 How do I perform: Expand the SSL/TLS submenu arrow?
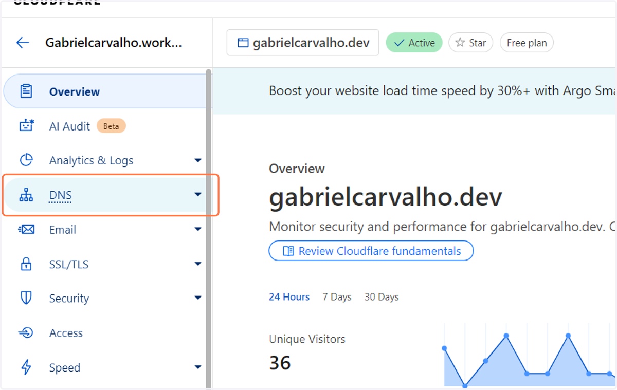coord(198,264)
